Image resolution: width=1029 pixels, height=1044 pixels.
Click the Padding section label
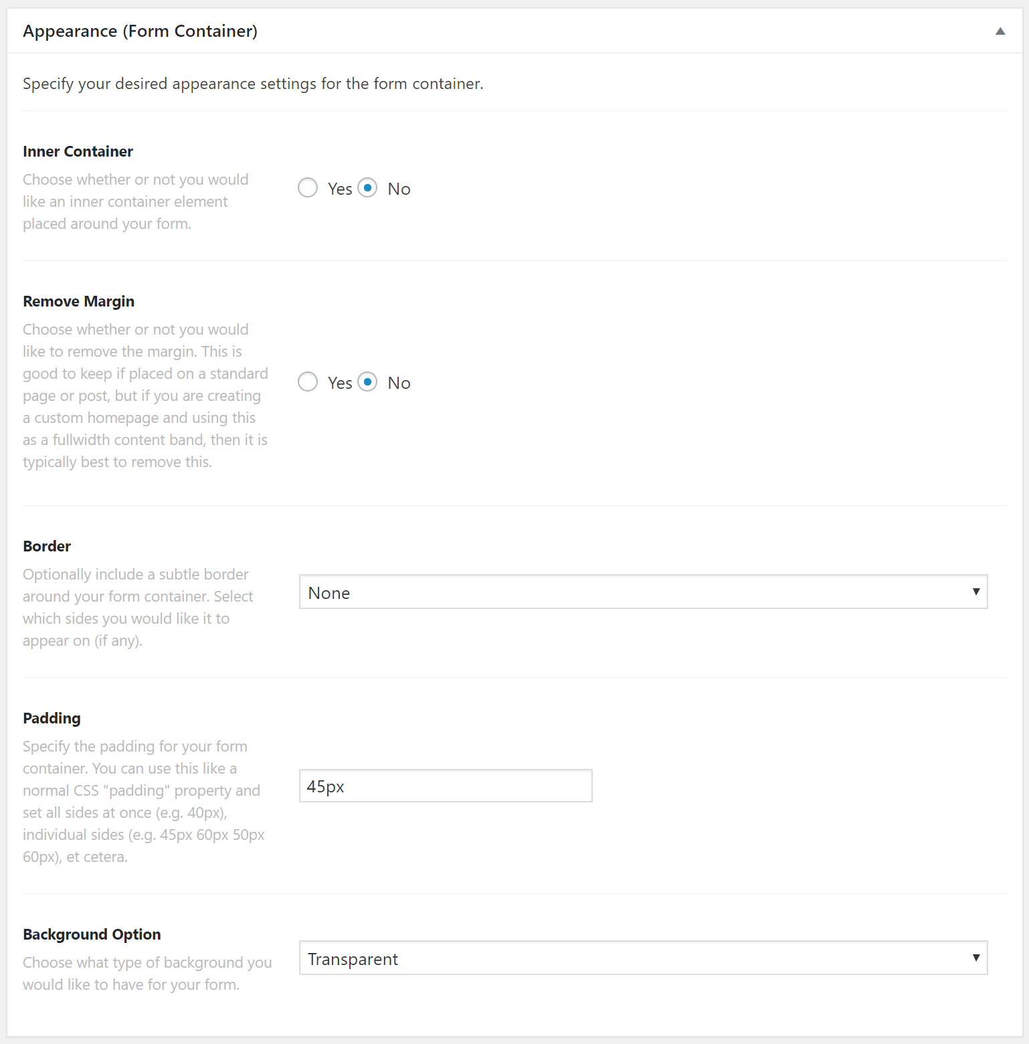[x=52, y=718]
